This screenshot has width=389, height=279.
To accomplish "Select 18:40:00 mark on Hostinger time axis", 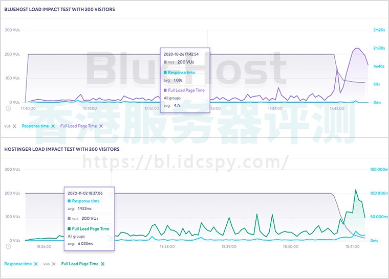I will click(x=290, y=246).
